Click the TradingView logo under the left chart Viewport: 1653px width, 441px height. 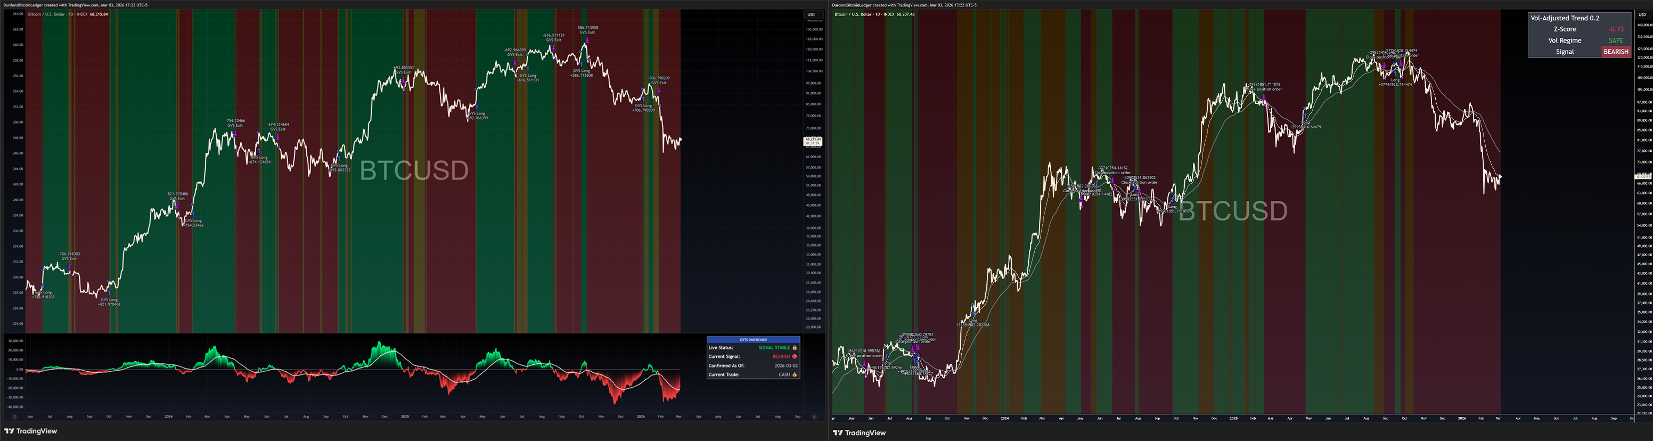pyautogui.click(x=31, y=431)
